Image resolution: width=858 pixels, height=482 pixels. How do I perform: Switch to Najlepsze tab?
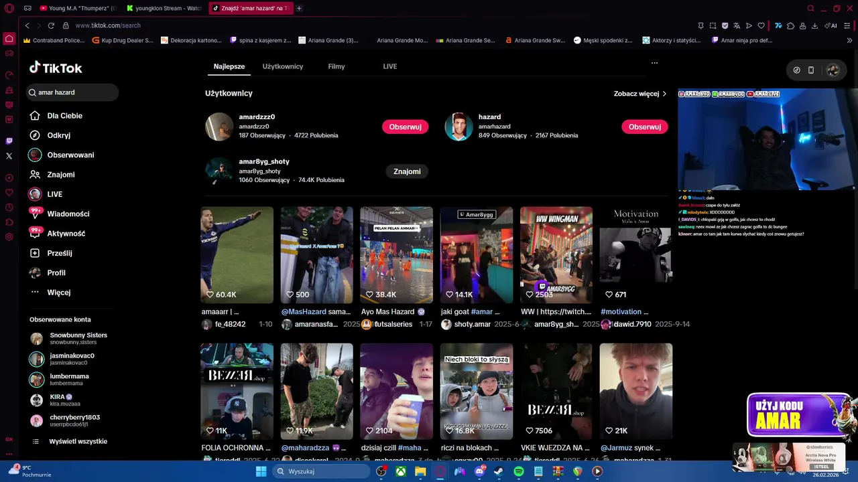pos(229,66)
